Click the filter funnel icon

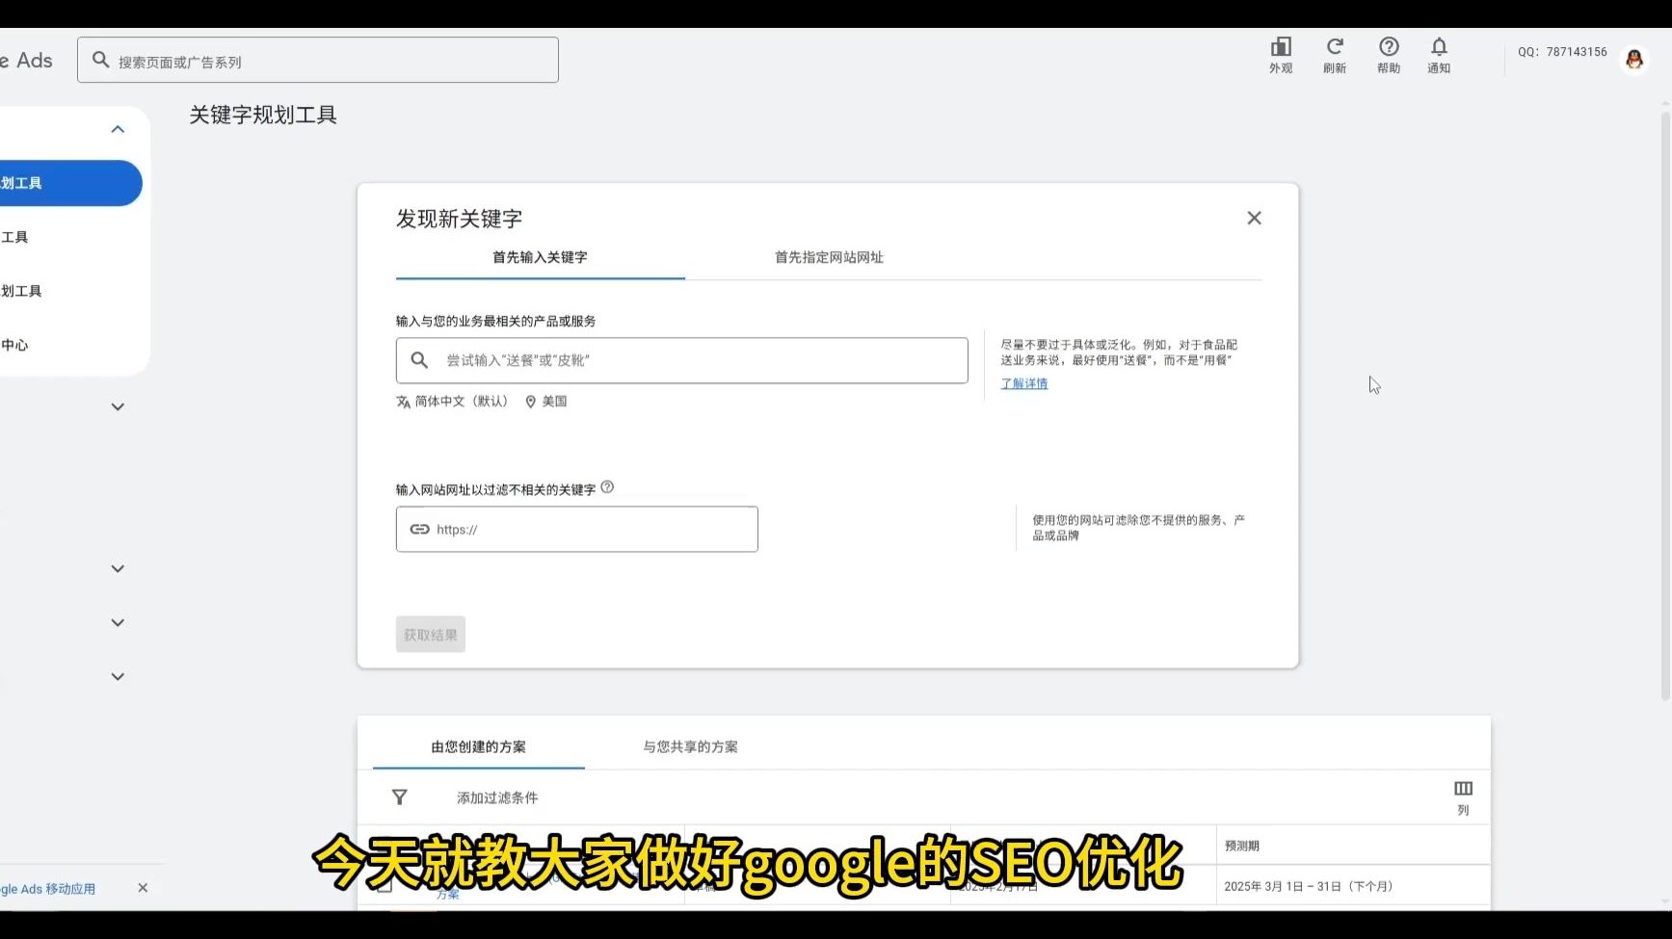coord(400,797)
